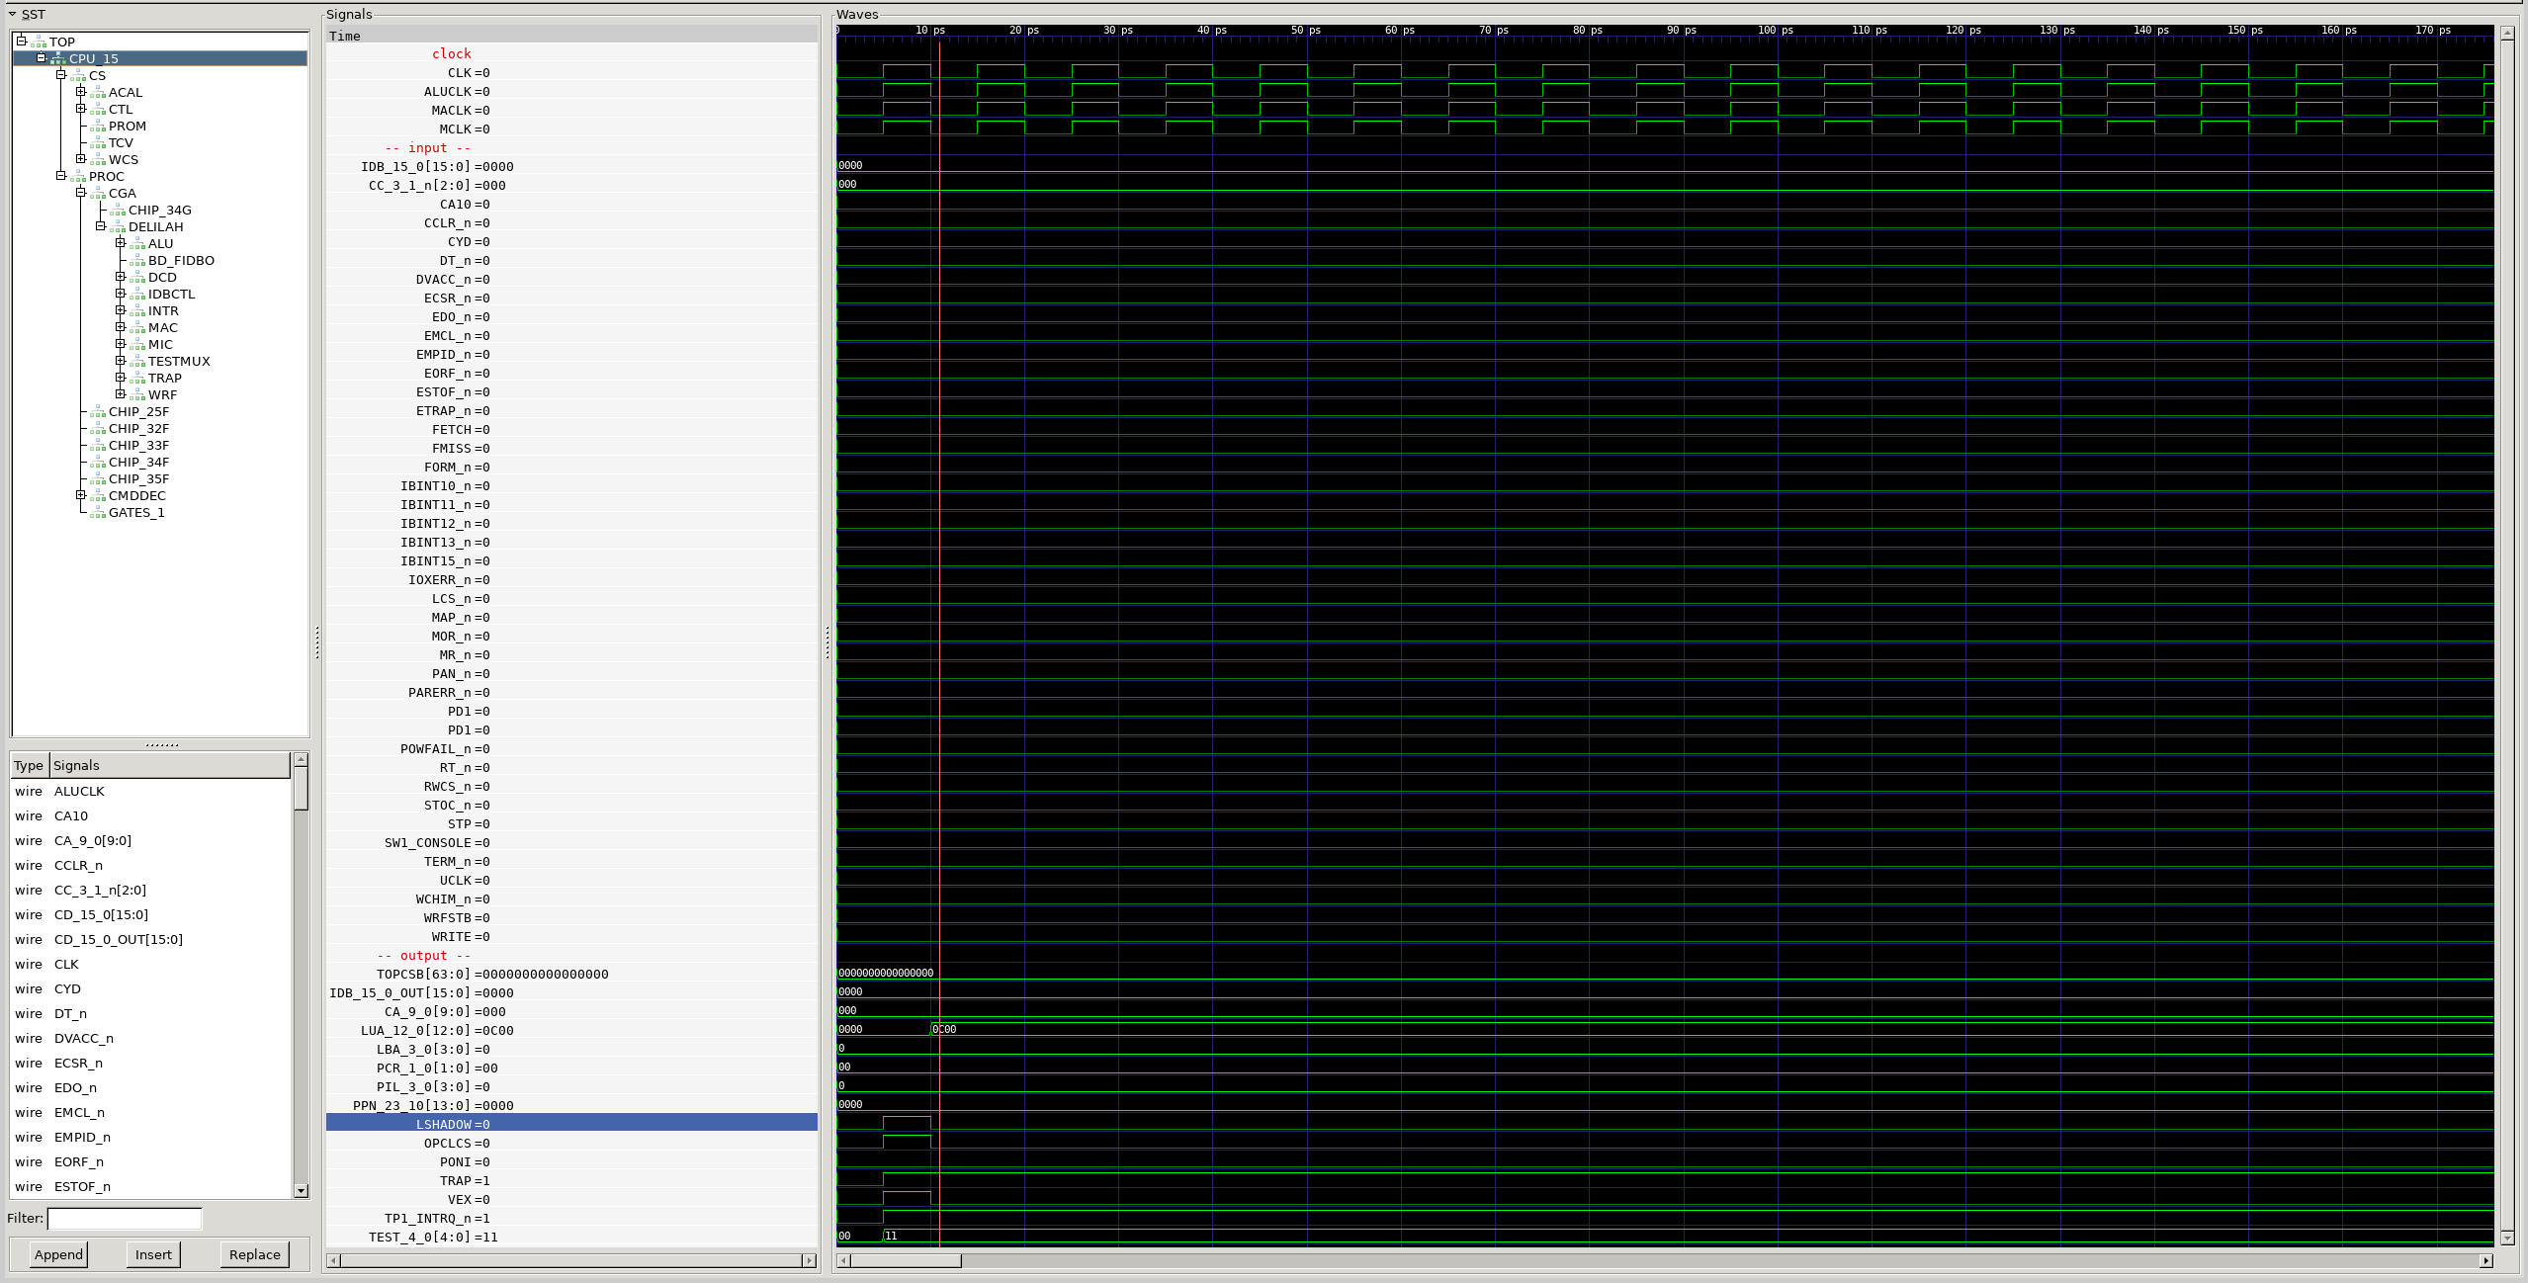Select the TCV module icon
This screenshot has height=1283, width=2528.
tap(98, 143)
